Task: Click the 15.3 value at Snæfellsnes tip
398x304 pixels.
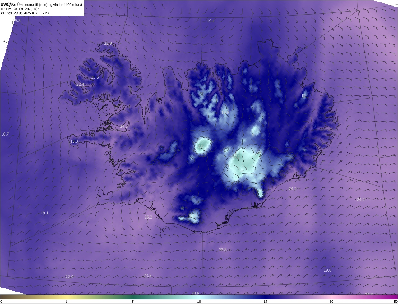Action: click(x=74, y=141)
